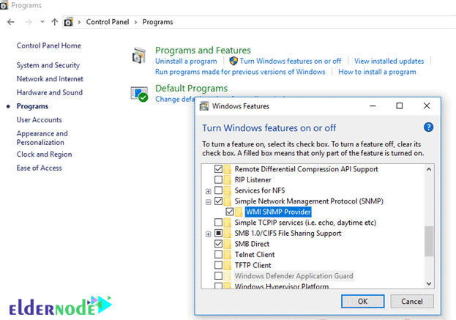Open Ease of Access category
The width and height of the screenshot is (456, 320).
(40, 168)
